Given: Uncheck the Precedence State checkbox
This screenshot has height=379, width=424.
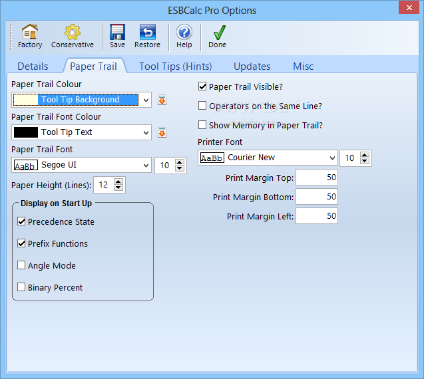Looking at the screenshot, I should [x=21, y=221].
